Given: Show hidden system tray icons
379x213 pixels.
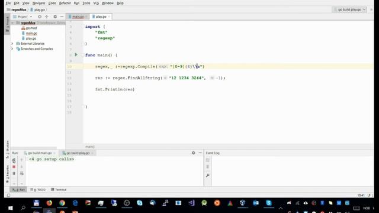Looking at the screenshot, I should pos(280,208).
